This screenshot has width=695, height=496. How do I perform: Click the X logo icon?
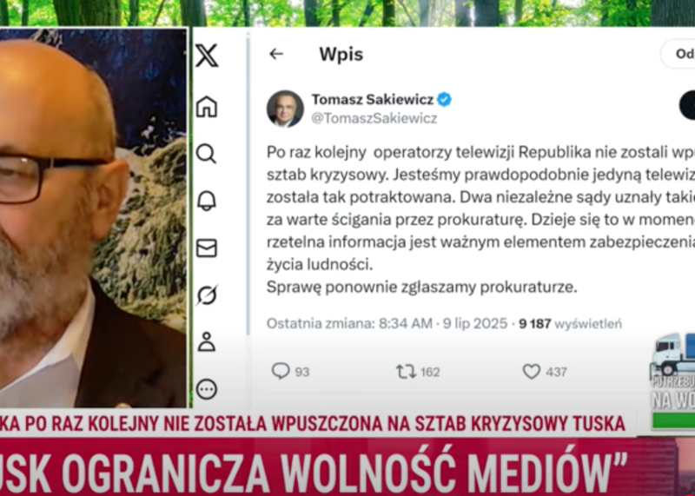[x=207, y=56]
